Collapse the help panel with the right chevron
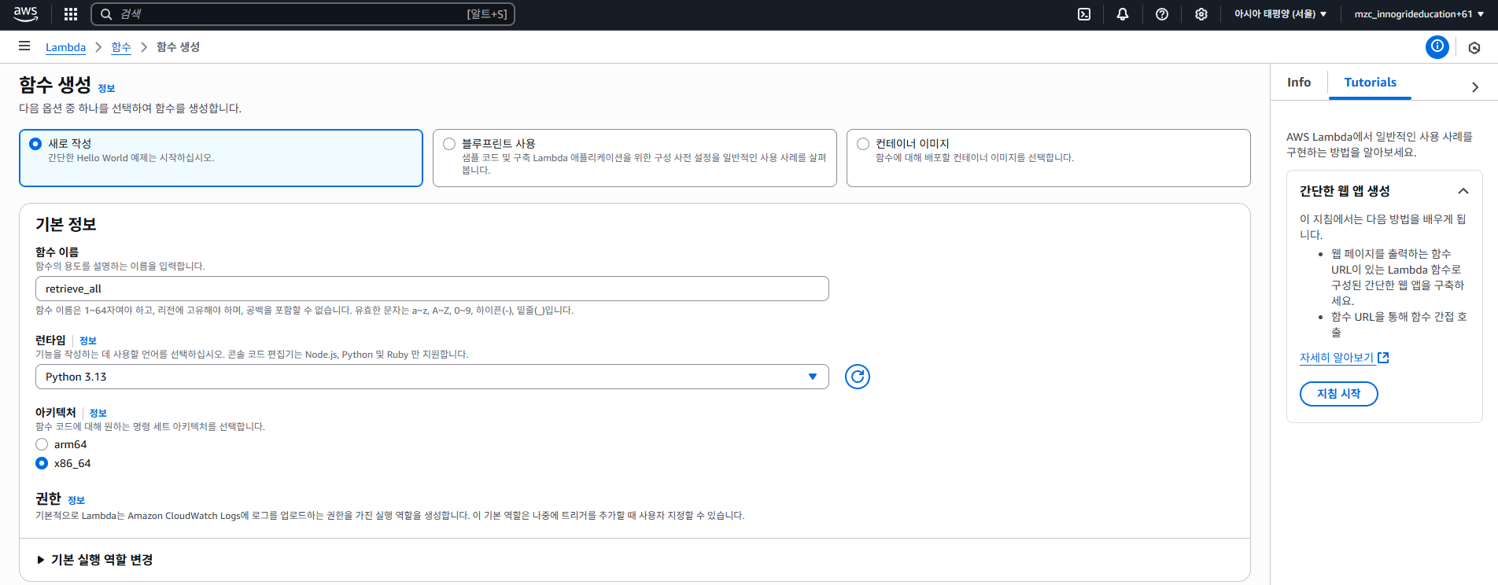This screenshot has height=585, width=1498. 1475,87
